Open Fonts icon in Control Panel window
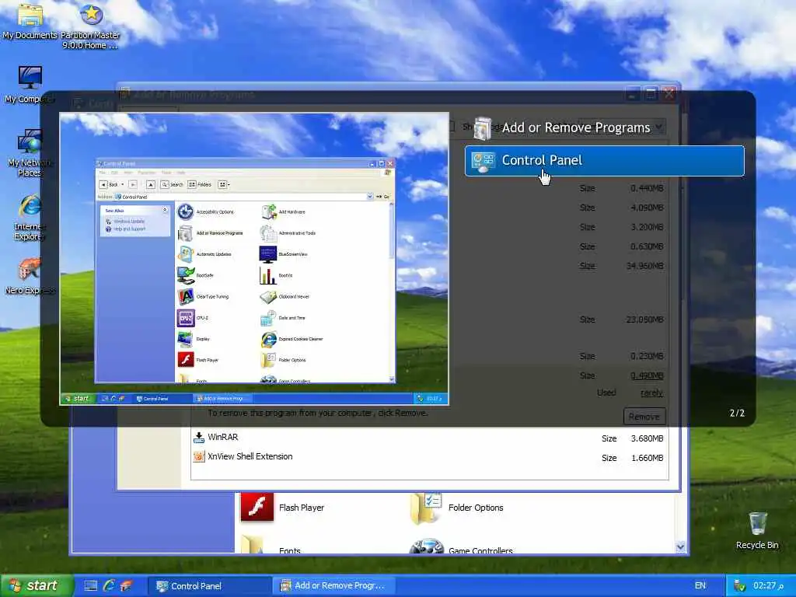The height and width of the screenshot is (597, 796). click(253, 545)
